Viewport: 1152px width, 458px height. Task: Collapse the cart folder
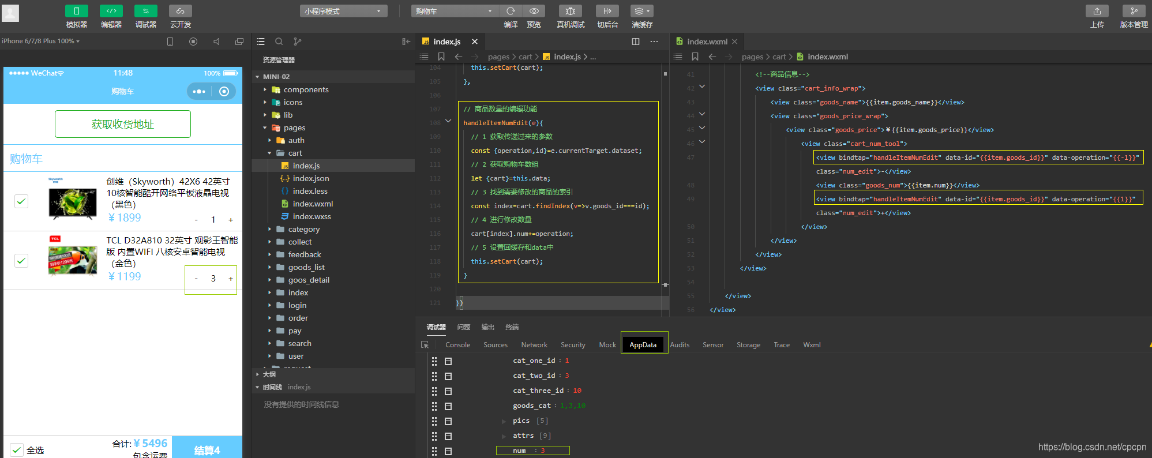click(269, 153)
